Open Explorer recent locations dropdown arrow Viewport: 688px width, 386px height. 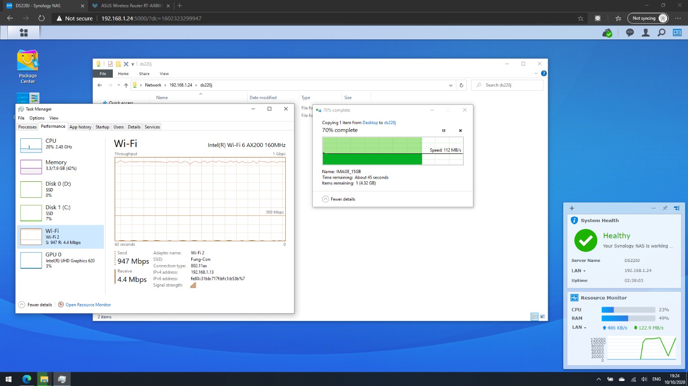pyautogui.click(x=118, y=85)
